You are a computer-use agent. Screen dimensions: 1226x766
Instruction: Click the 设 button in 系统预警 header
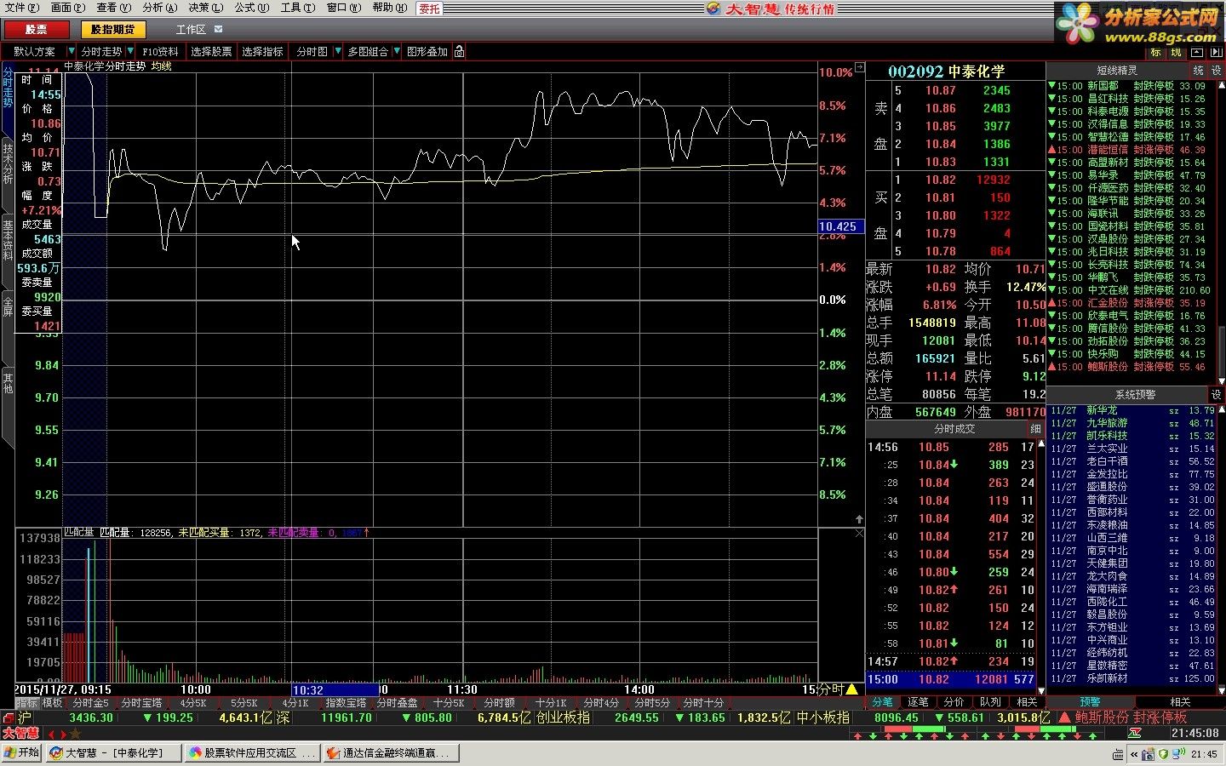[1216, 395]
